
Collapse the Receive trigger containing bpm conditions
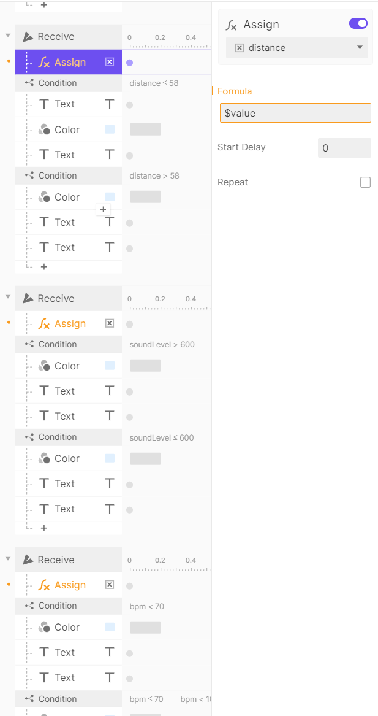[x=8, y=558]
